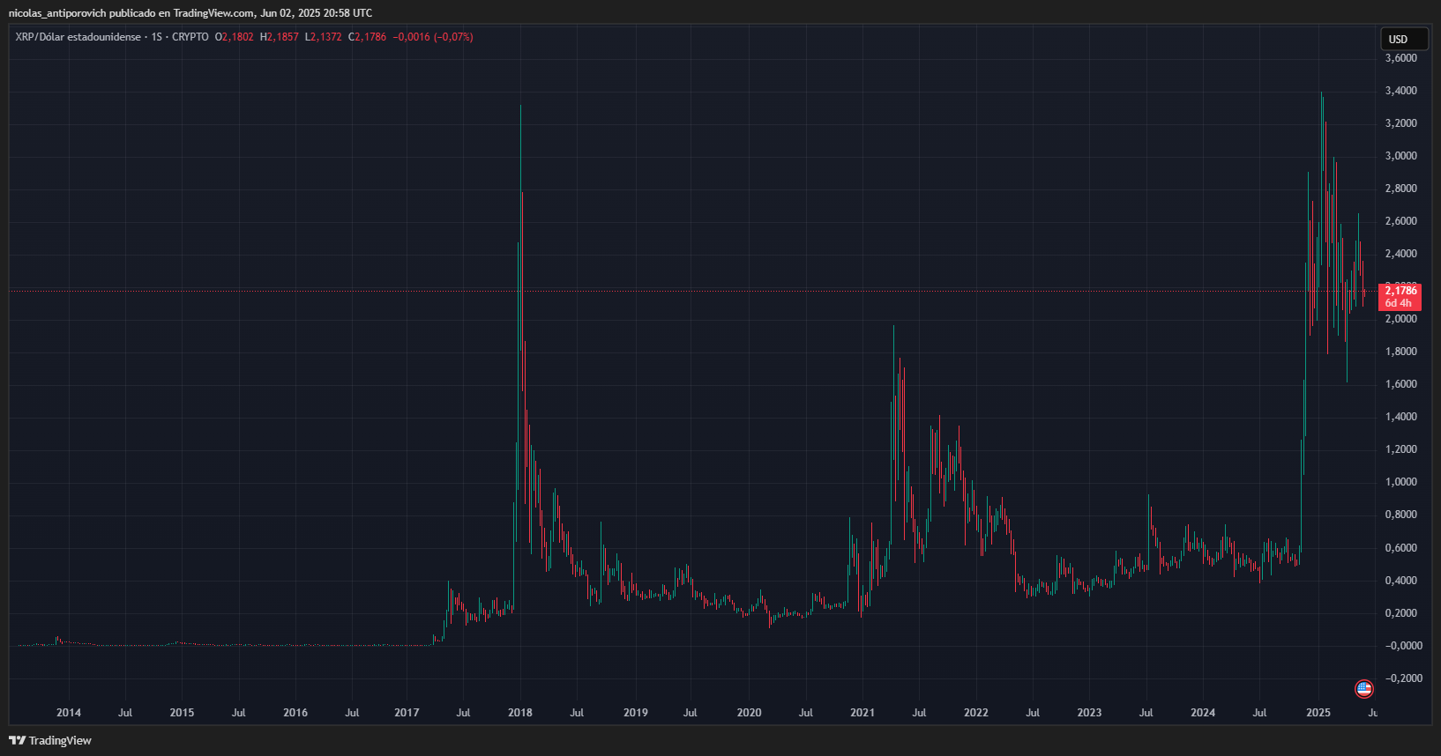Click the US flag economic event icon
1441x756 pixels.
1364,689
